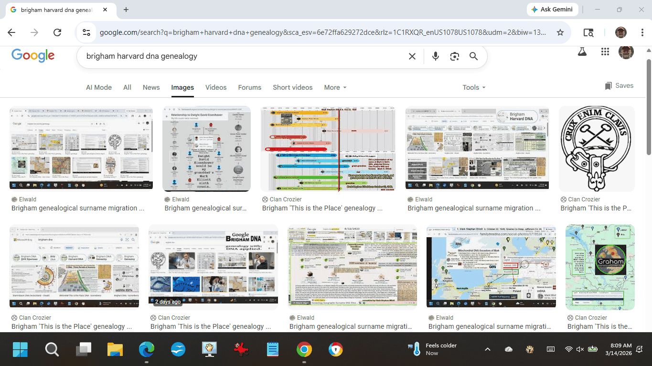This screenshot has height=366, width=652.
Task: Clear the search box text
Action: (x=412, y=56)
